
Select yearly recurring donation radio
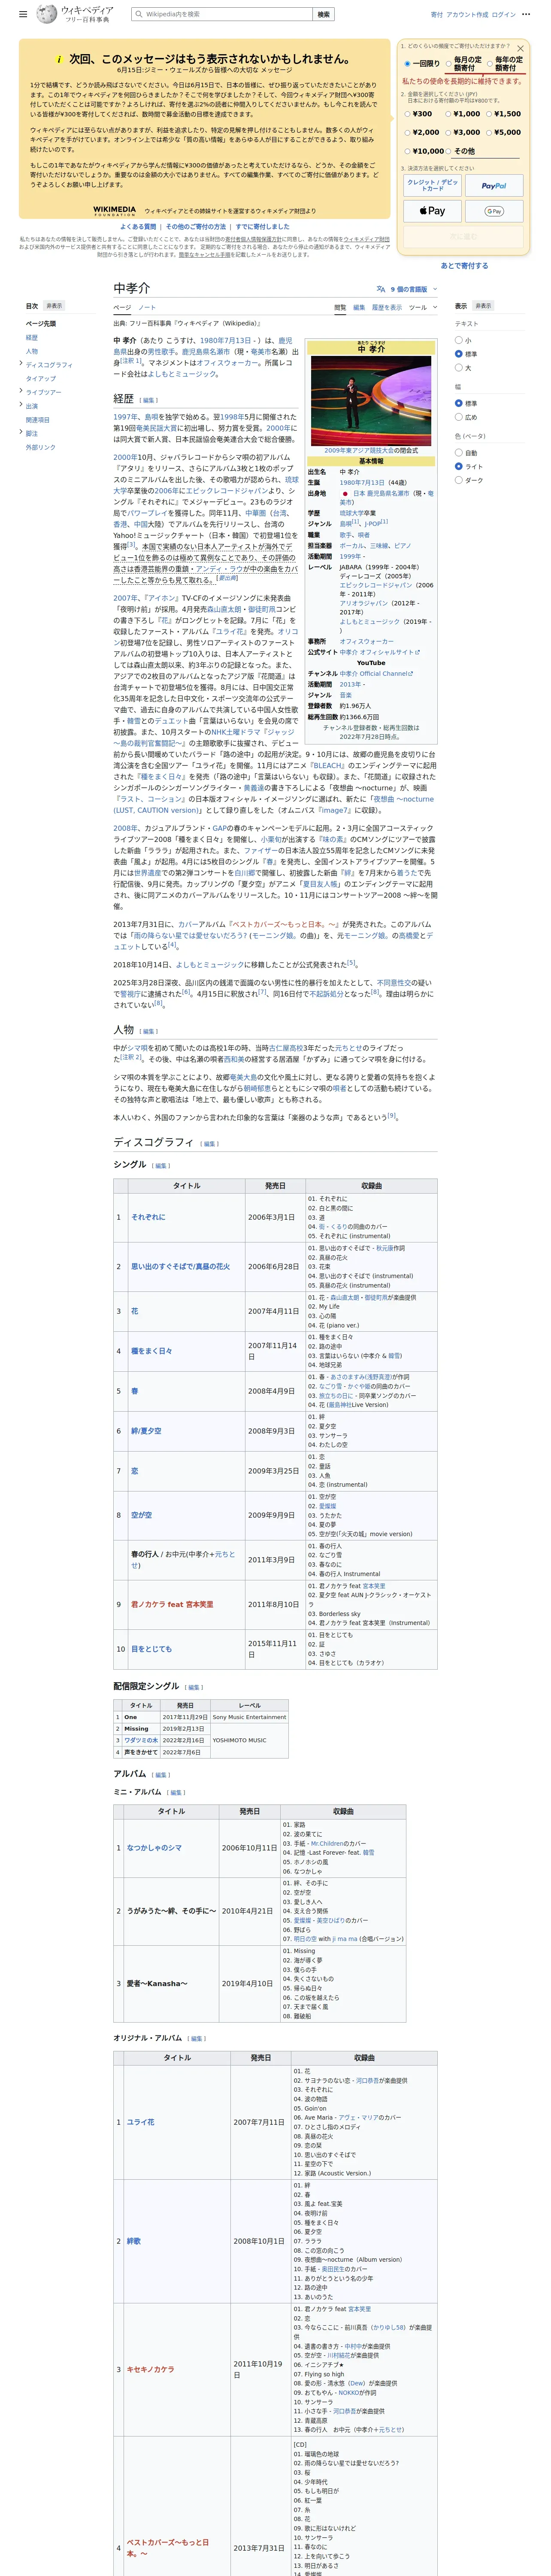[x=489, y=63]
